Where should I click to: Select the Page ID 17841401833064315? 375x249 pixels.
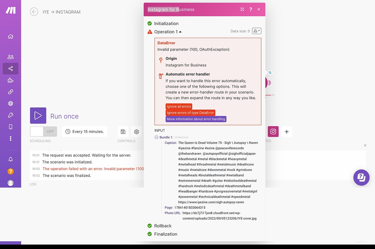[190, 208]
